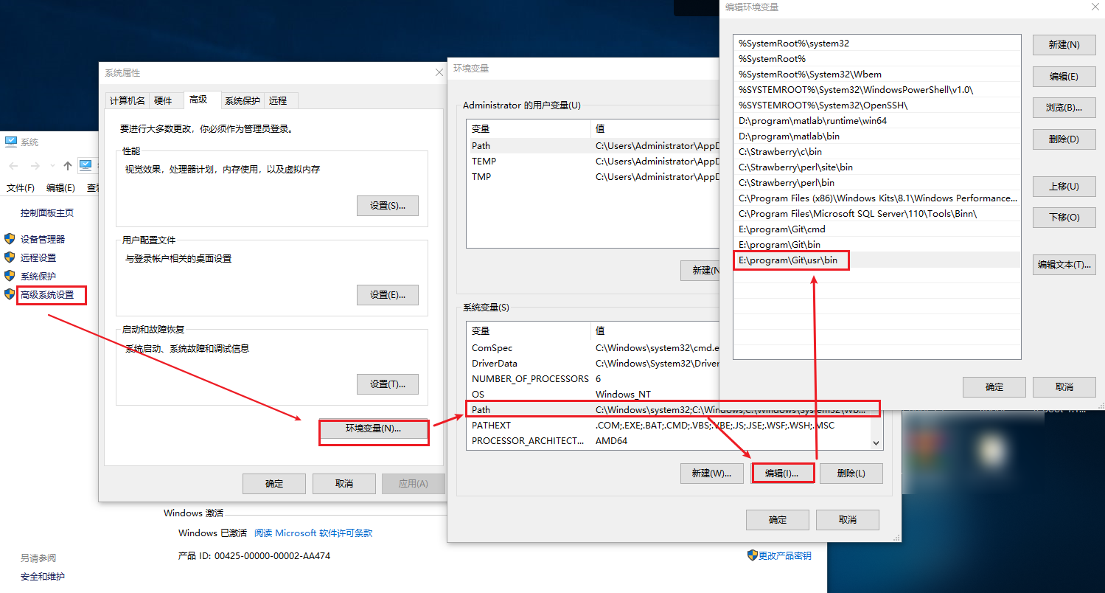The width and height of the screenshot is (1105, 593).
Task: Open 控制面板主页 link
Action: (47, 212)
